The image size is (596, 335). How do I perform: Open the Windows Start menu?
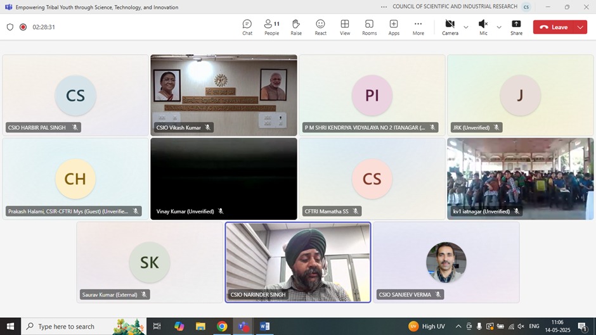click(10, 326)
